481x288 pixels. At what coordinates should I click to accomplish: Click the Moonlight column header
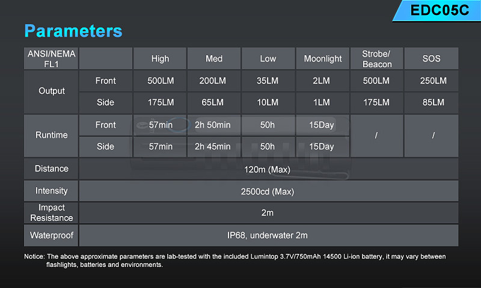pos(323,58)
